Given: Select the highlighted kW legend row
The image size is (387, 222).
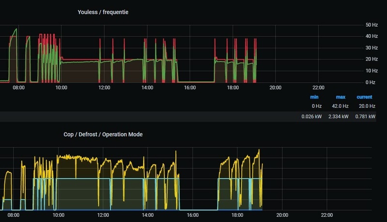Looking at the screenshot, I should 188,117.
